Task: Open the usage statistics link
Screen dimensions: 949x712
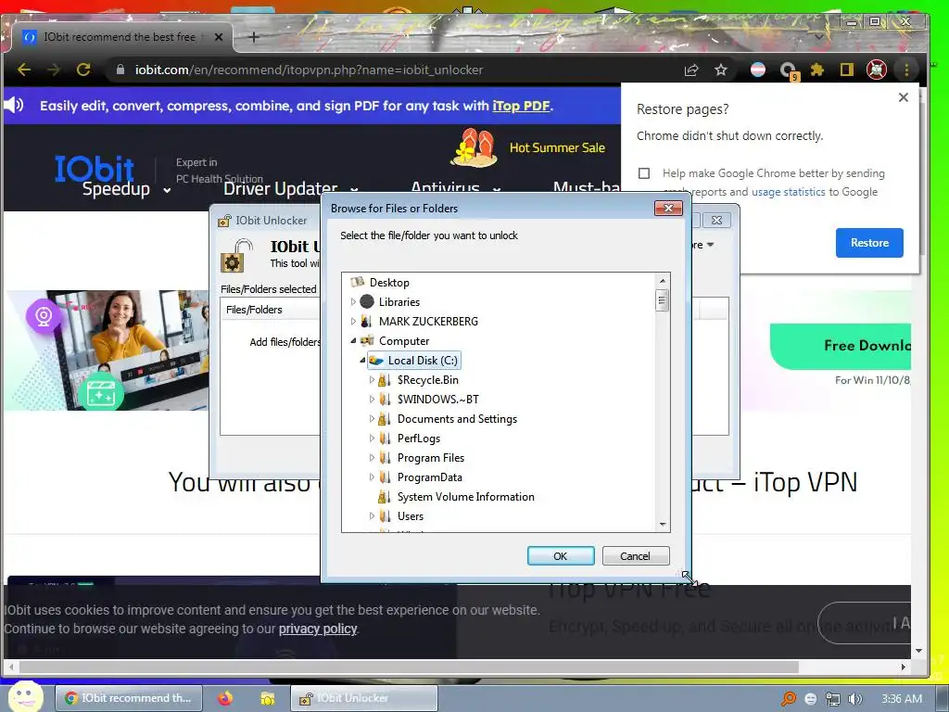Action: (788, 192)
